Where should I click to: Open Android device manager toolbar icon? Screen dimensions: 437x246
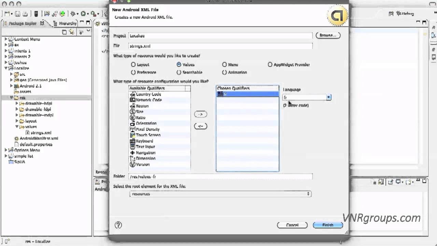pyautogui.click(x=36, y=14)
